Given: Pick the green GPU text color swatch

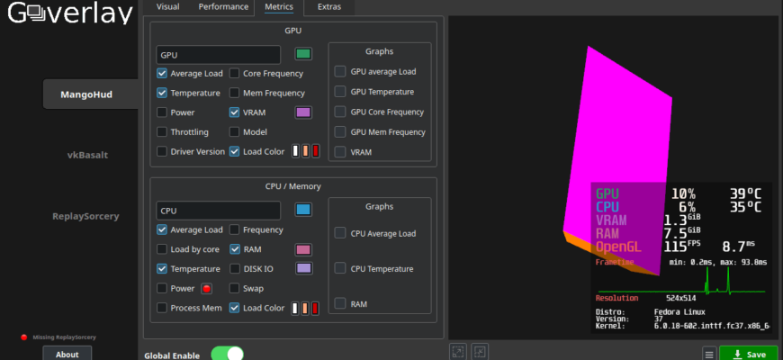Looking at the screenshot, I should click(x=303, y=54).
